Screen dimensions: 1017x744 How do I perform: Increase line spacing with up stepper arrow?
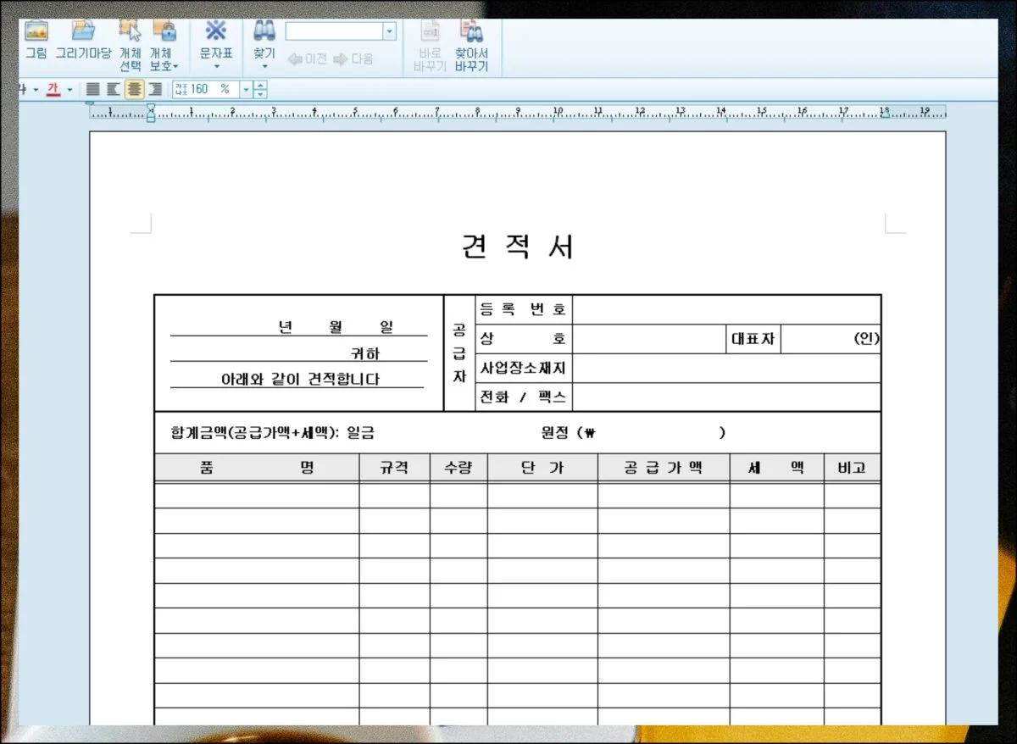point(260,85)
